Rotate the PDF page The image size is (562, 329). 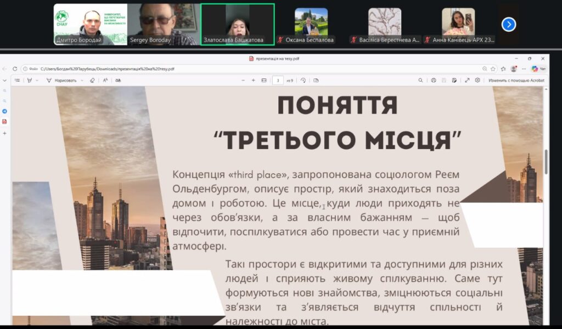coord(303,80)
